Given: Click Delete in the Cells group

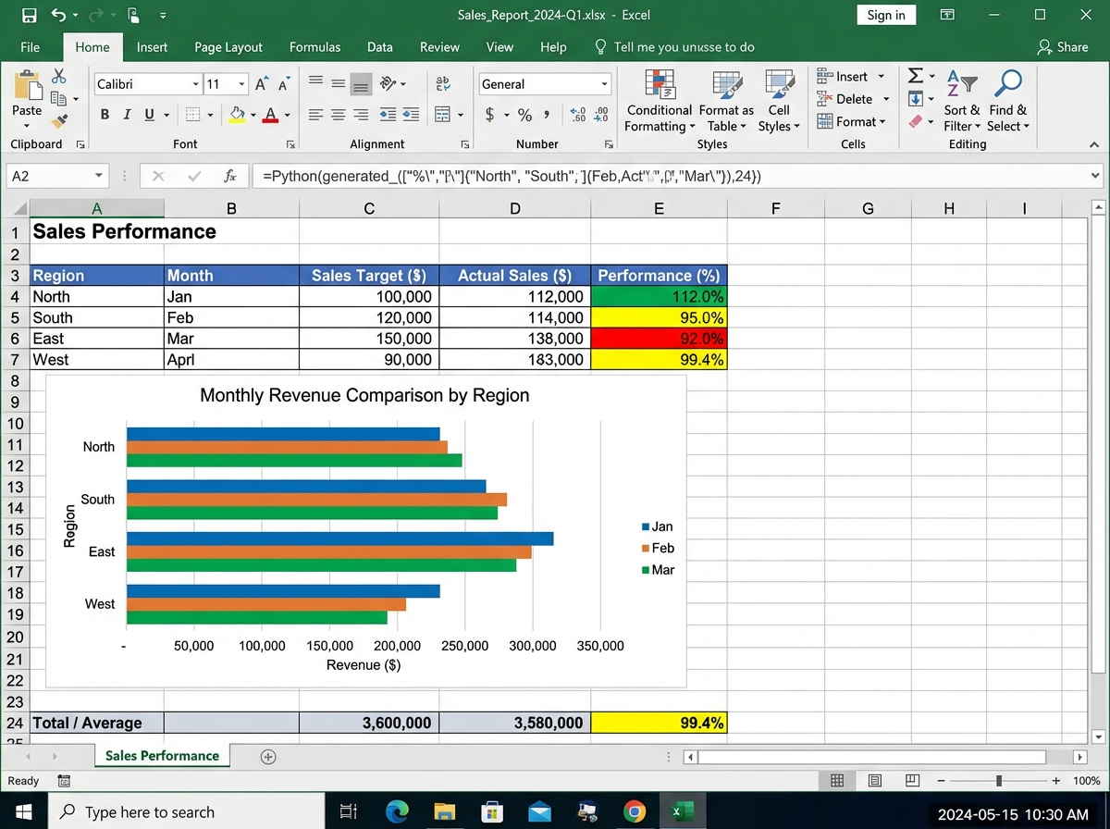Looking at the screenshot, I should [854, 99].
